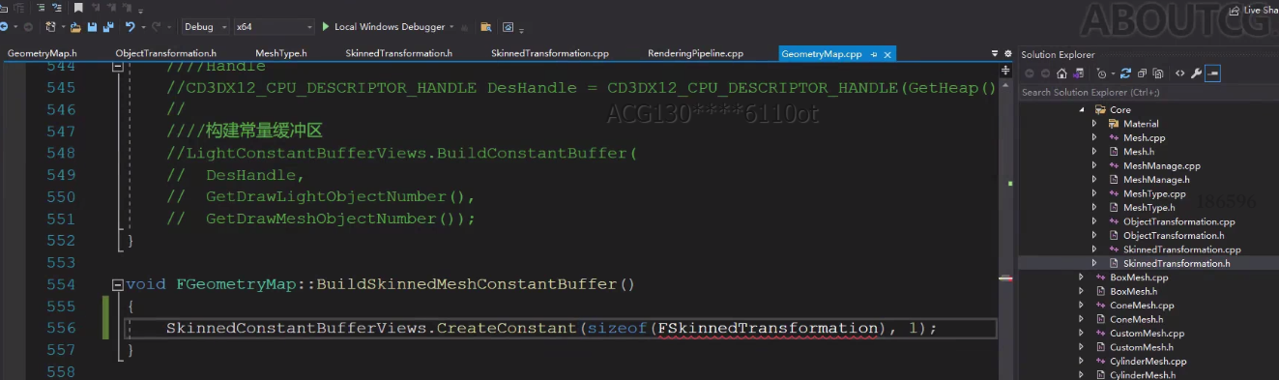Click the Redo arrow icon

[x=156, y=27]
